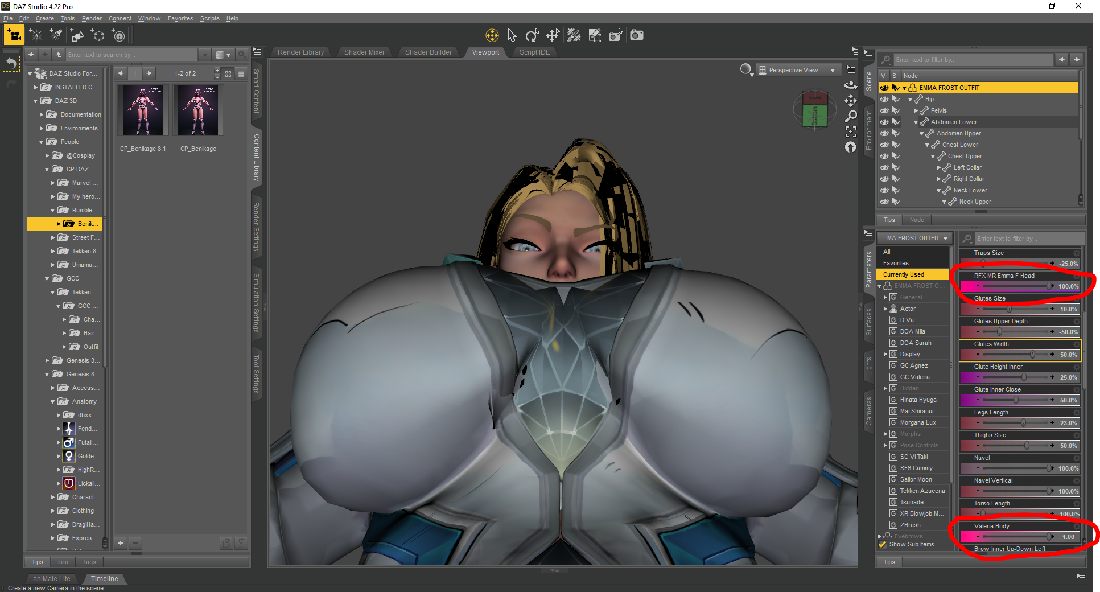Select the Node Selection arrow tool
1100x592 pixels.
pyautogui.click(x=512, y=35)
